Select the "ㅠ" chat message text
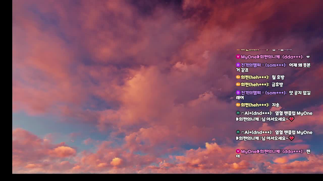Viewport: 323px width, 181px height. [308, 57]
